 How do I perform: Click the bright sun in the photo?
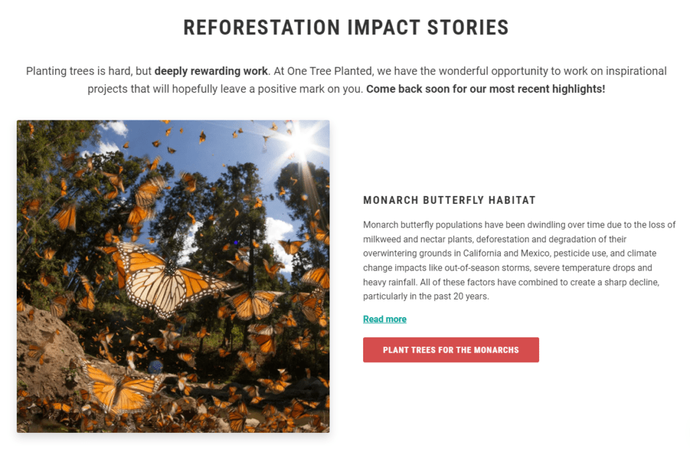pyautogui.click(x=301, y=141)
